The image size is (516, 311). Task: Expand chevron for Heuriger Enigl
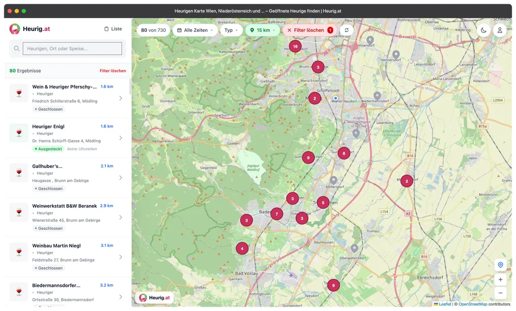[x=120, y=138]
